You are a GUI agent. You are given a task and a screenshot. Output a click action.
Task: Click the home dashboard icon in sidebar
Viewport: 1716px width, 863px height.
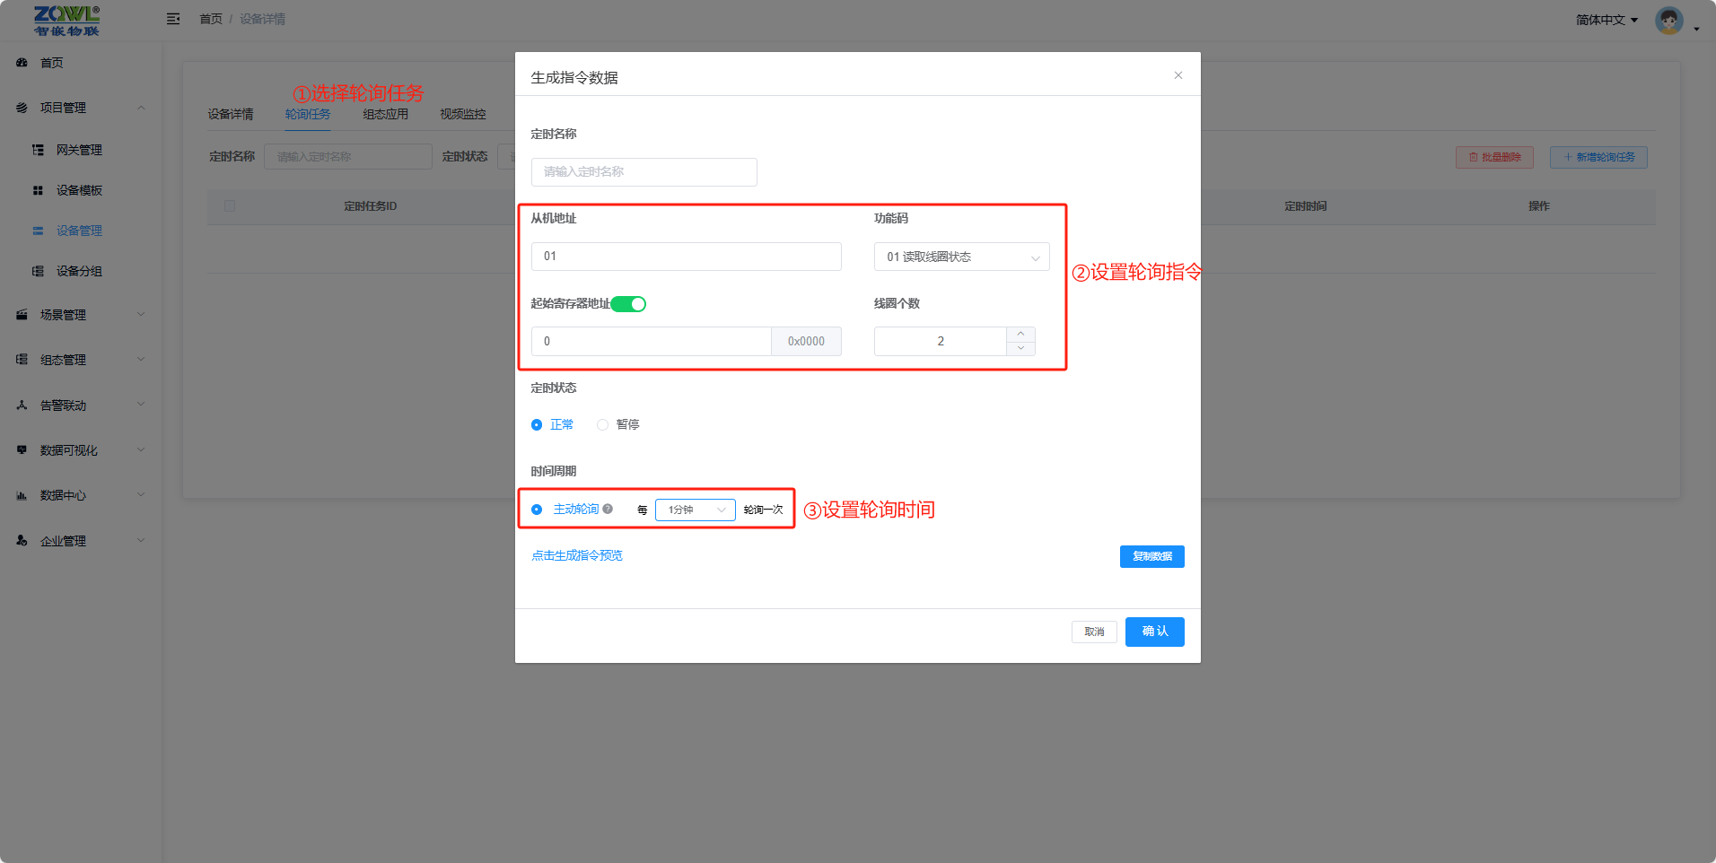pos(22,63)
